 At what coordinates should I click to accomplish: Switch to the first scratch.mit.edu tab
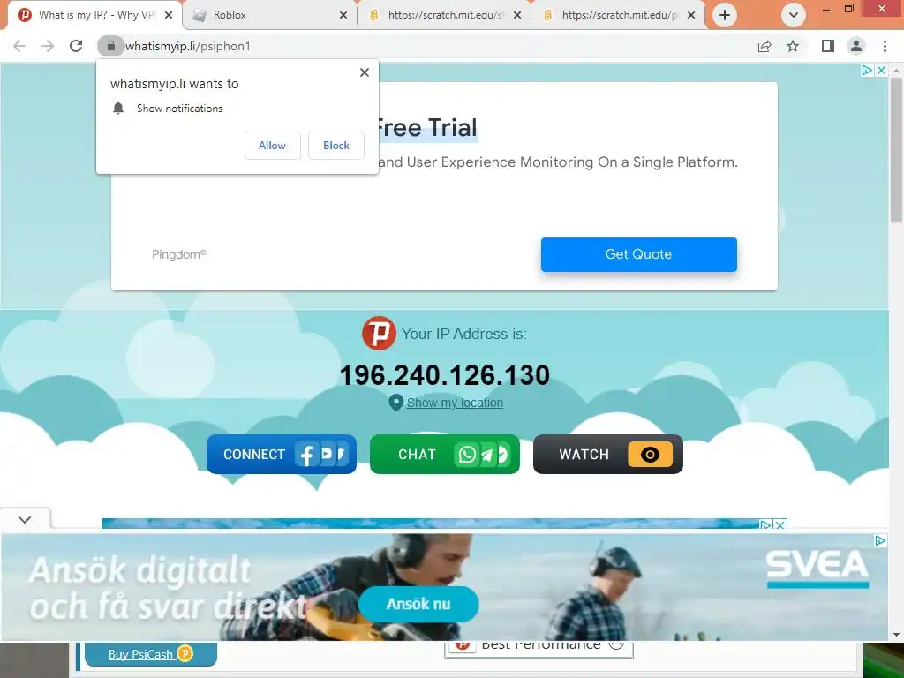click(443, 15)
